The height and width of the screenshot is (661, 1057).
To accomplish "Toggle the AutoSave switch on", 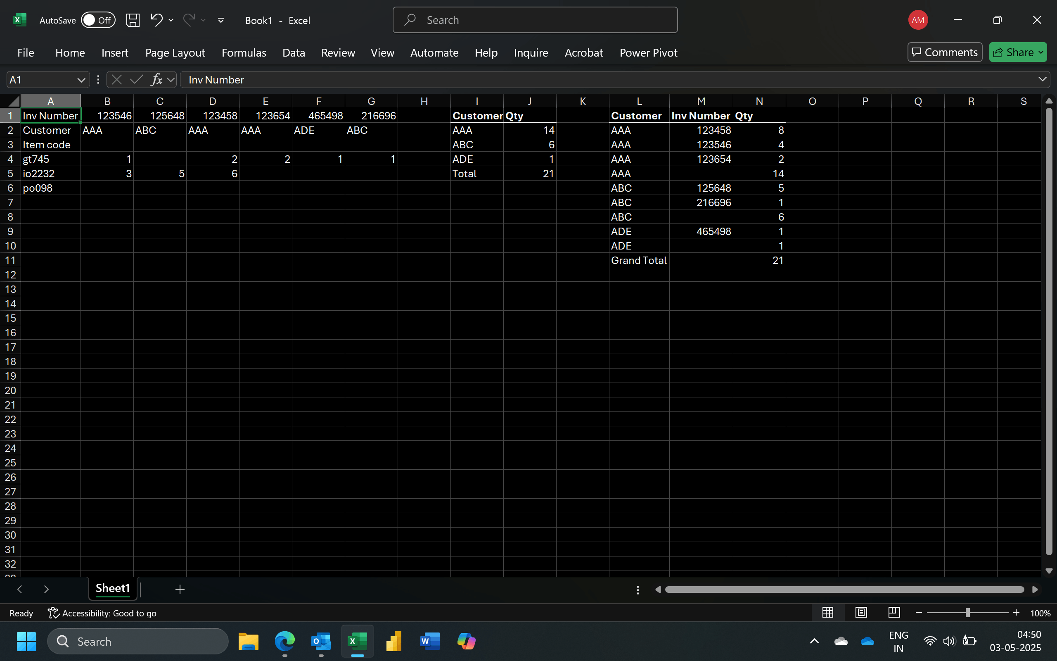I will (x=98, y=20).
